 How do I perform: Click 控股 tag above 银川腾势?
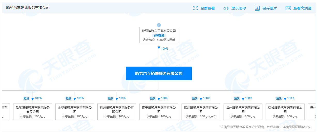[195, 98]
